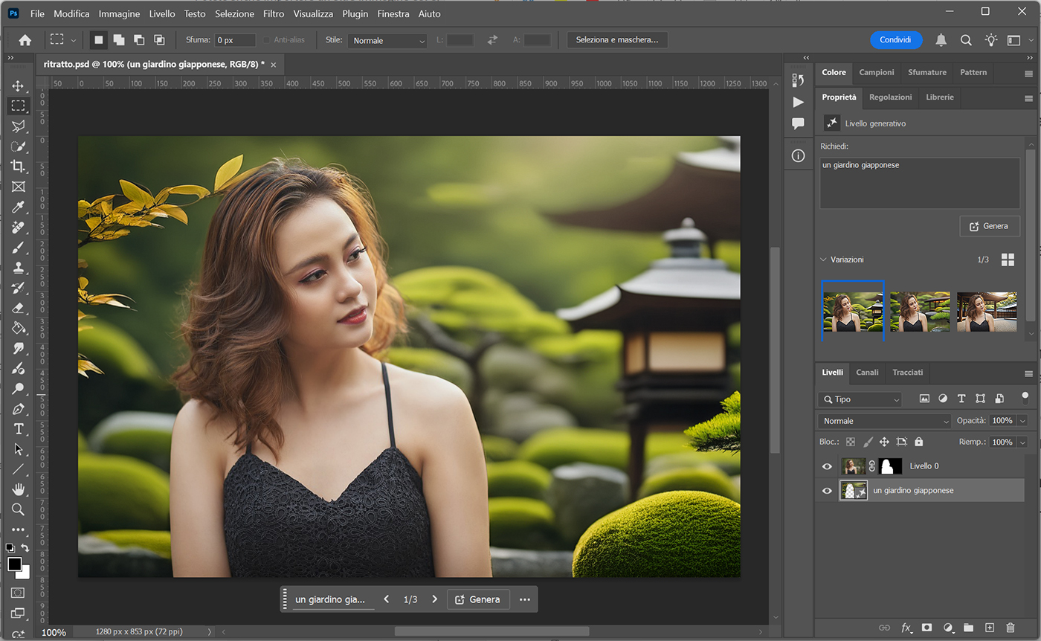Select the Crop tool

(18, 166)
